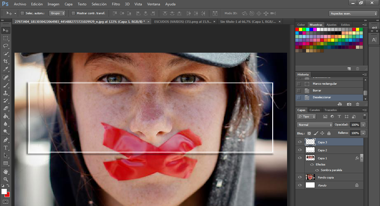Pick the Eyedropper tool

(x=6, y=69)
